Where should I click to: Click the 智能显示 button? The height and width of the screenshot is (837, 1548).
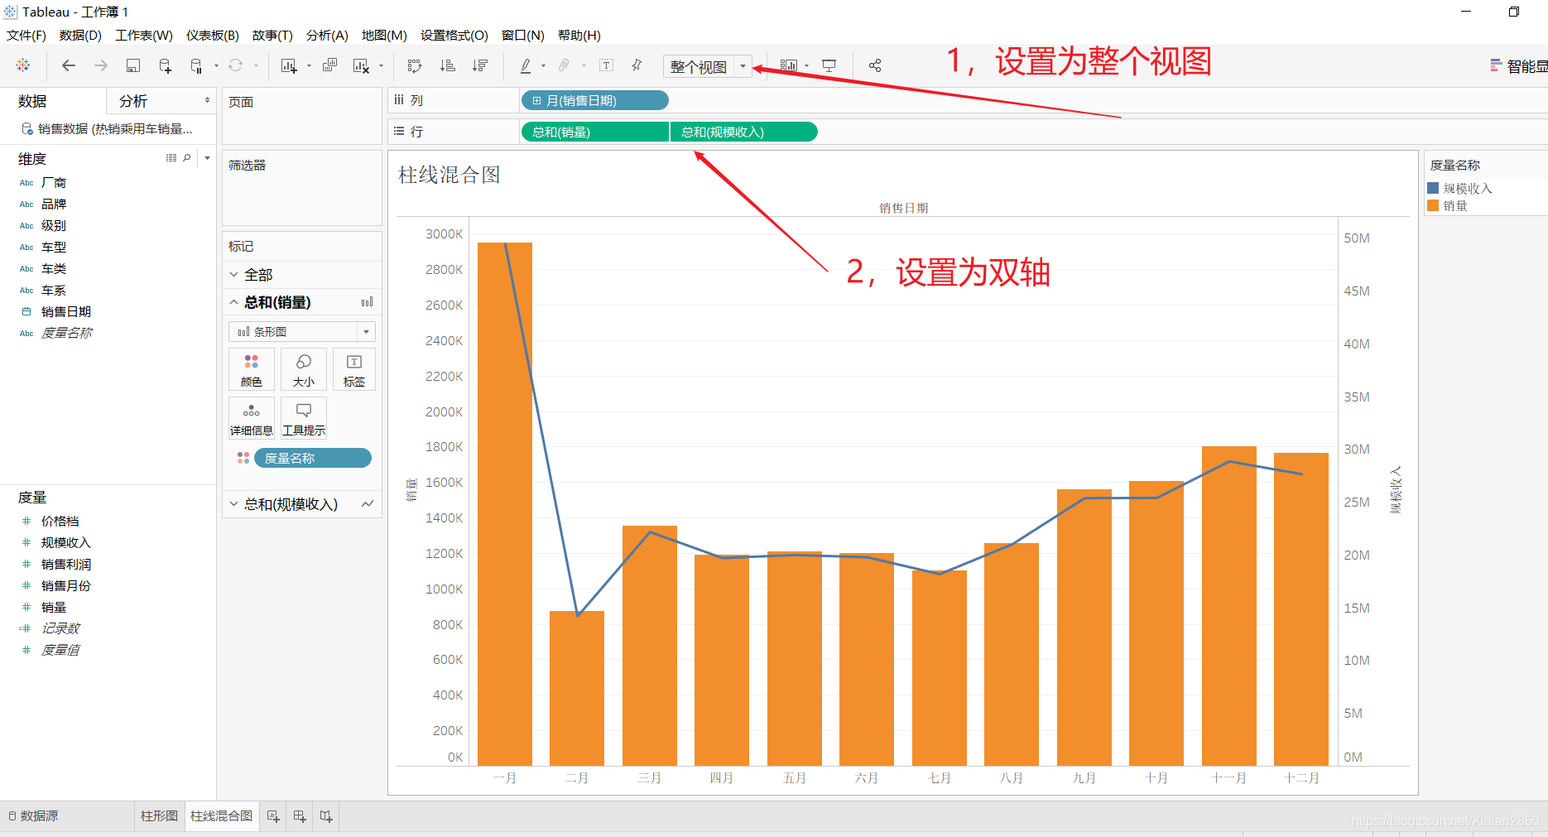[1518, 66]
